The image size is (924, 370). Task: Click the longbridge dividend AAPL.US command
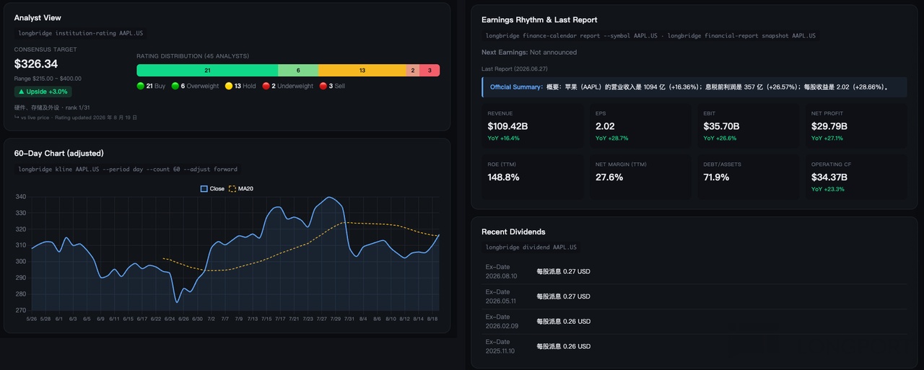click(531, 247)
